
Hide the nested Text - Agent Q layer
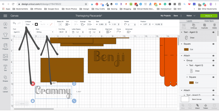213,65
